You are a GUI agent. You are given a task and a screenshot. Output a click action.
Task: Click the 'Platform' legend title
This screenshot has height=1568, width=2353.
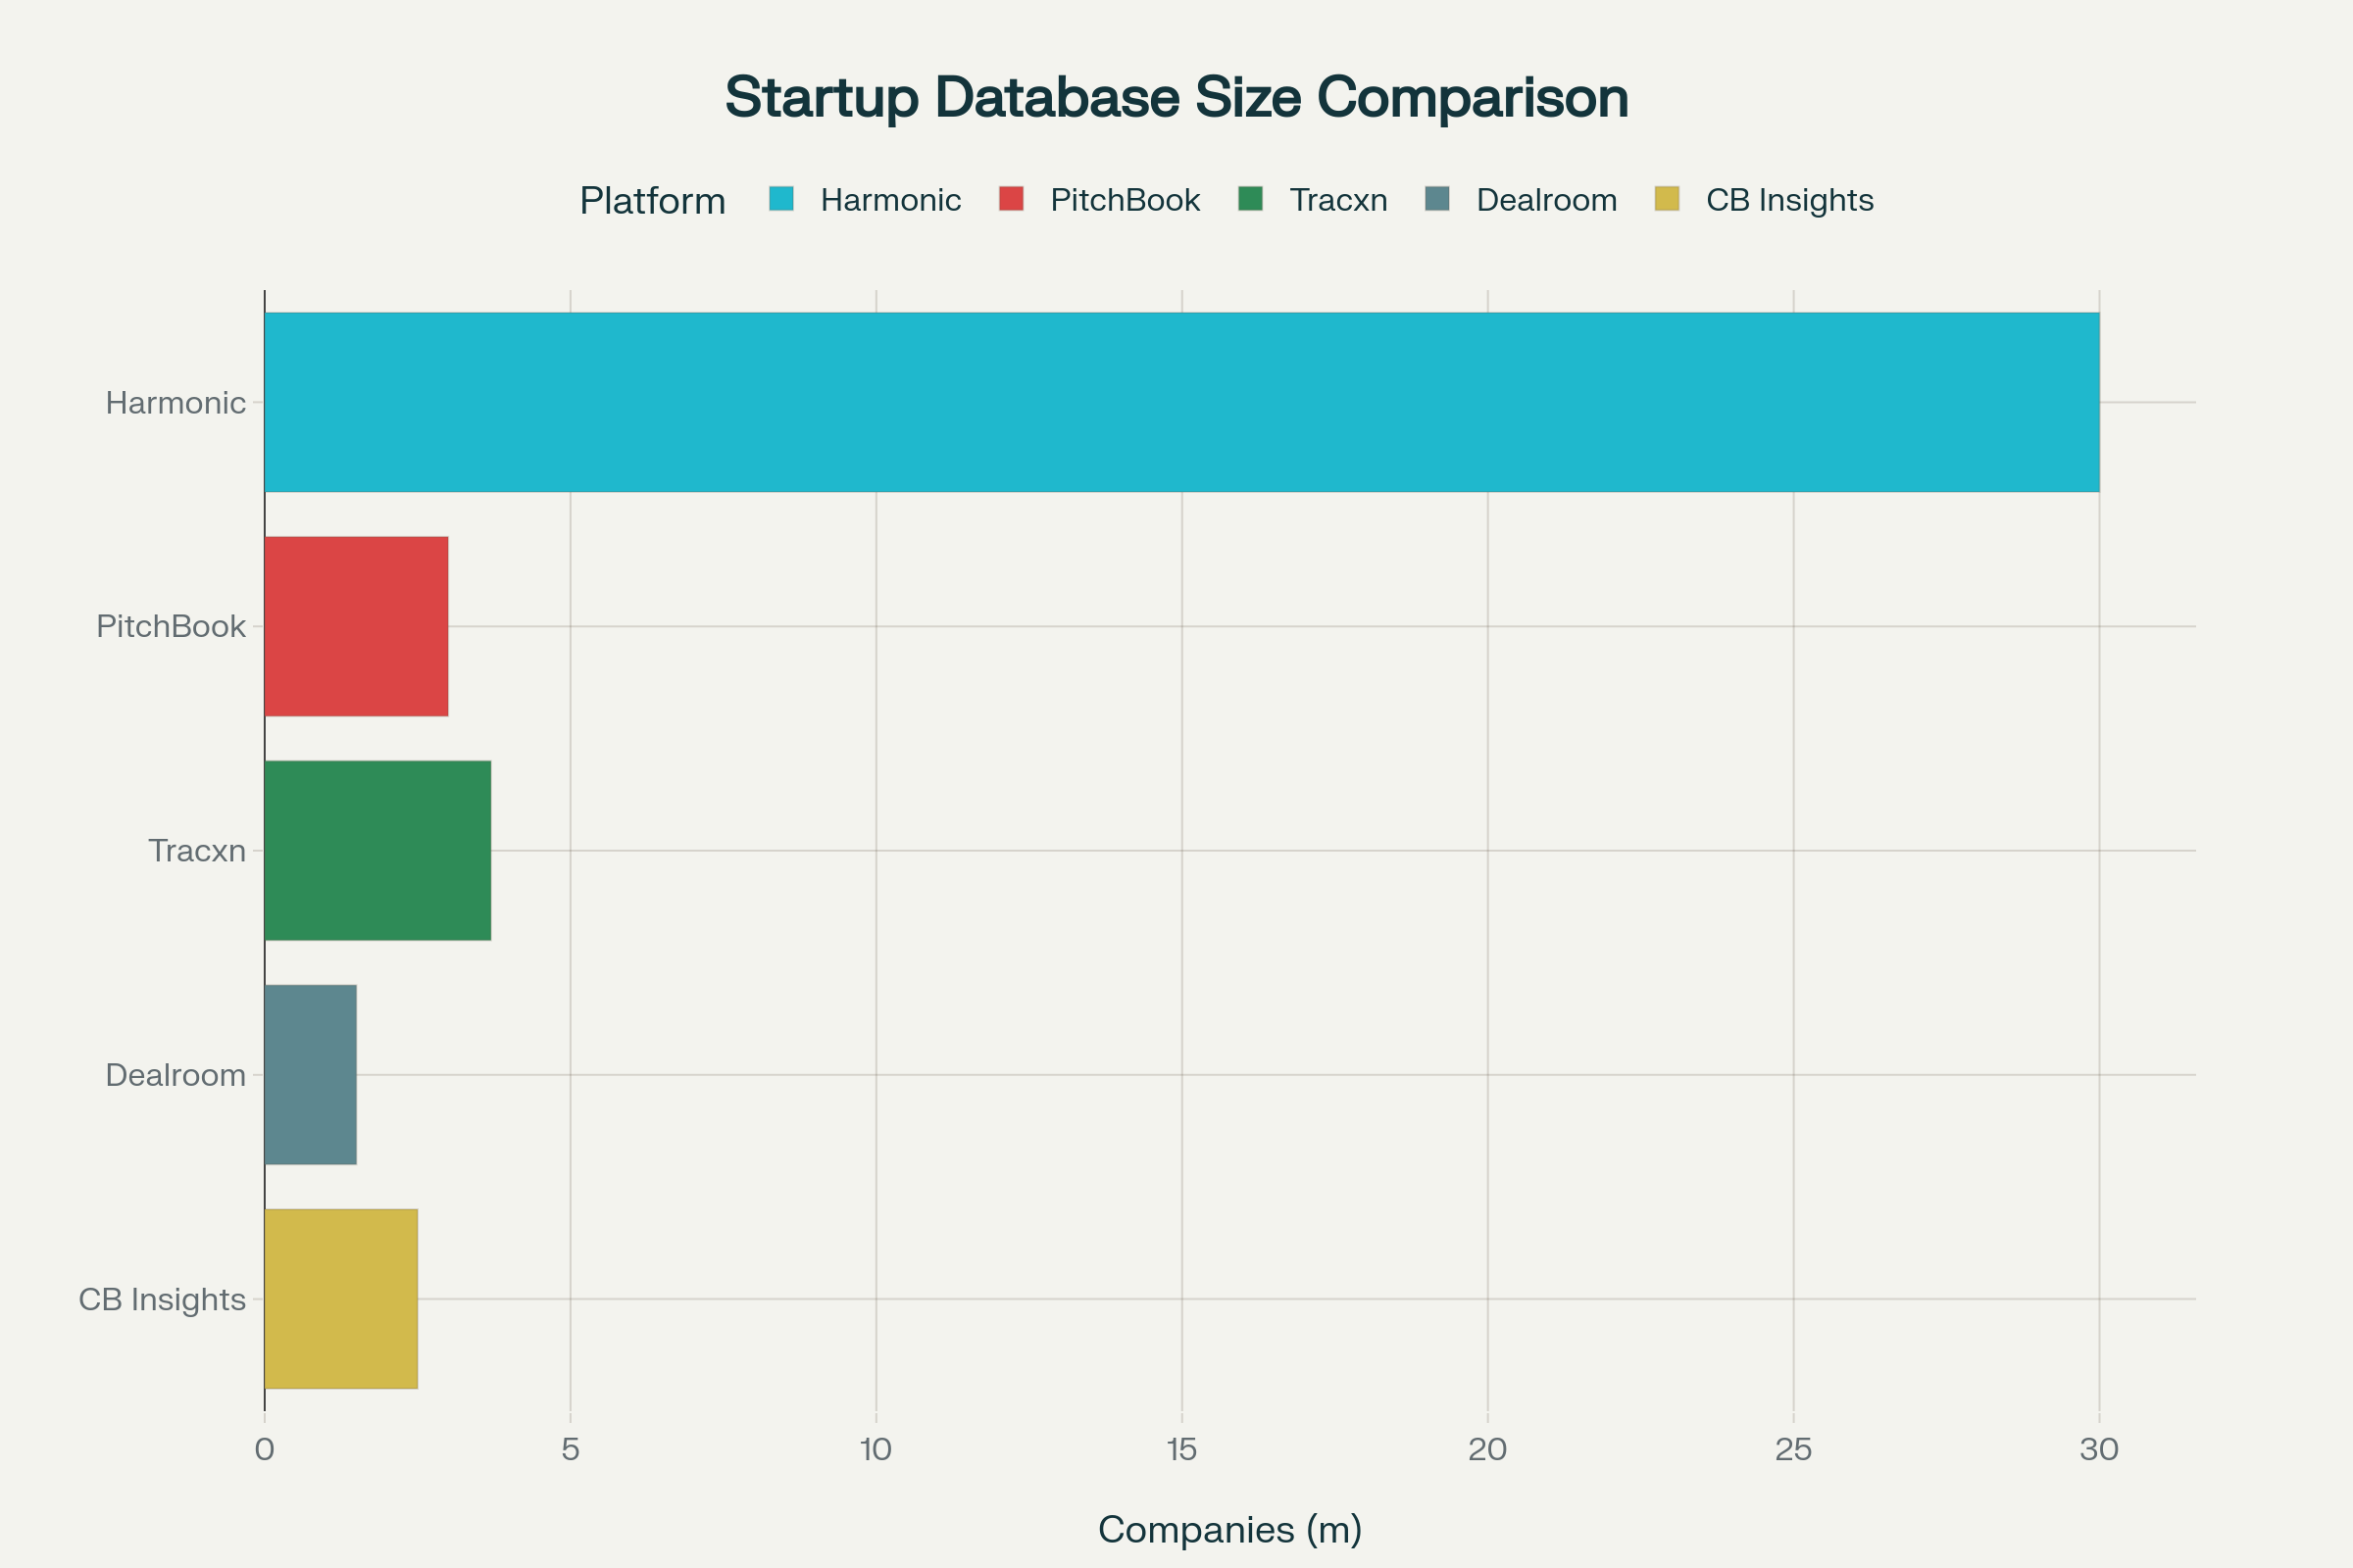point(652,201)
